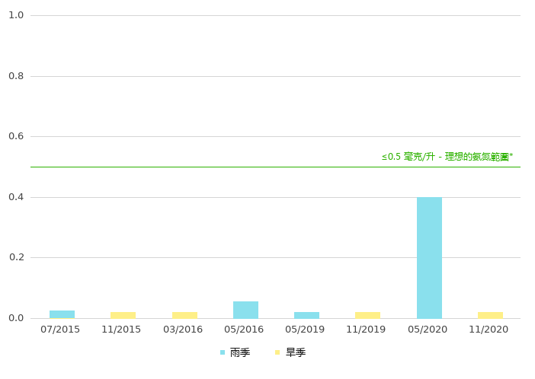The height and width of the screenshot is (379, 535).
Task: Toggle the 雨季 series legend label
Action: point(240,352)
